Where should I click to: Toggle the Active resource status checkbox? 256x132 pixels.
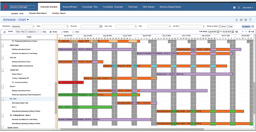(220, 26)
